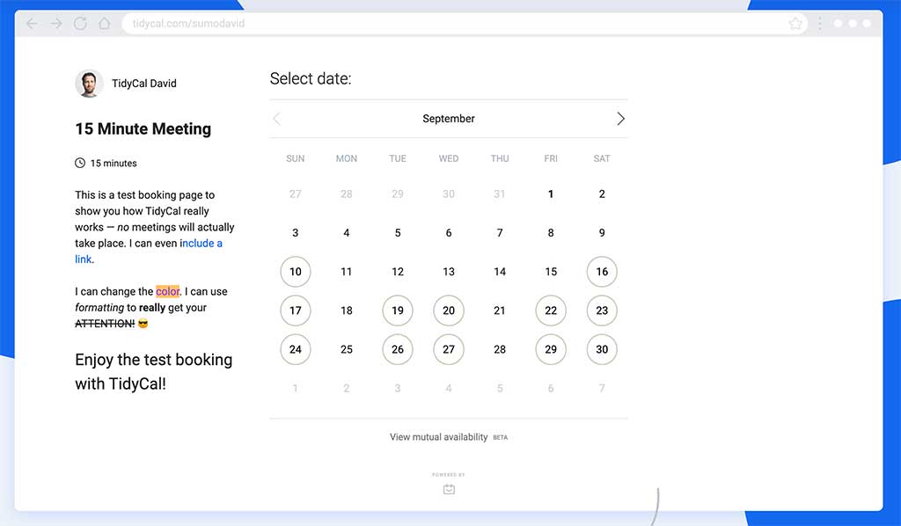Click 'Enjoy the test booking' text

point(154,360)
